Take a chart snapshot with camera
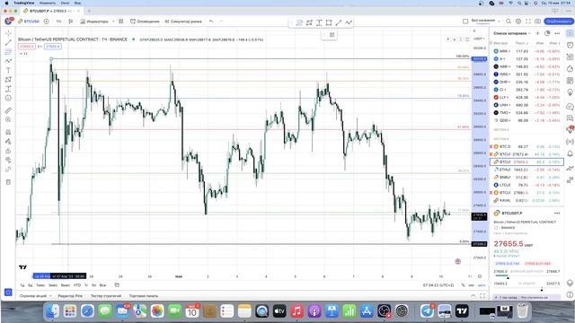Screen dimensions: 575x323 coord(537,22)
